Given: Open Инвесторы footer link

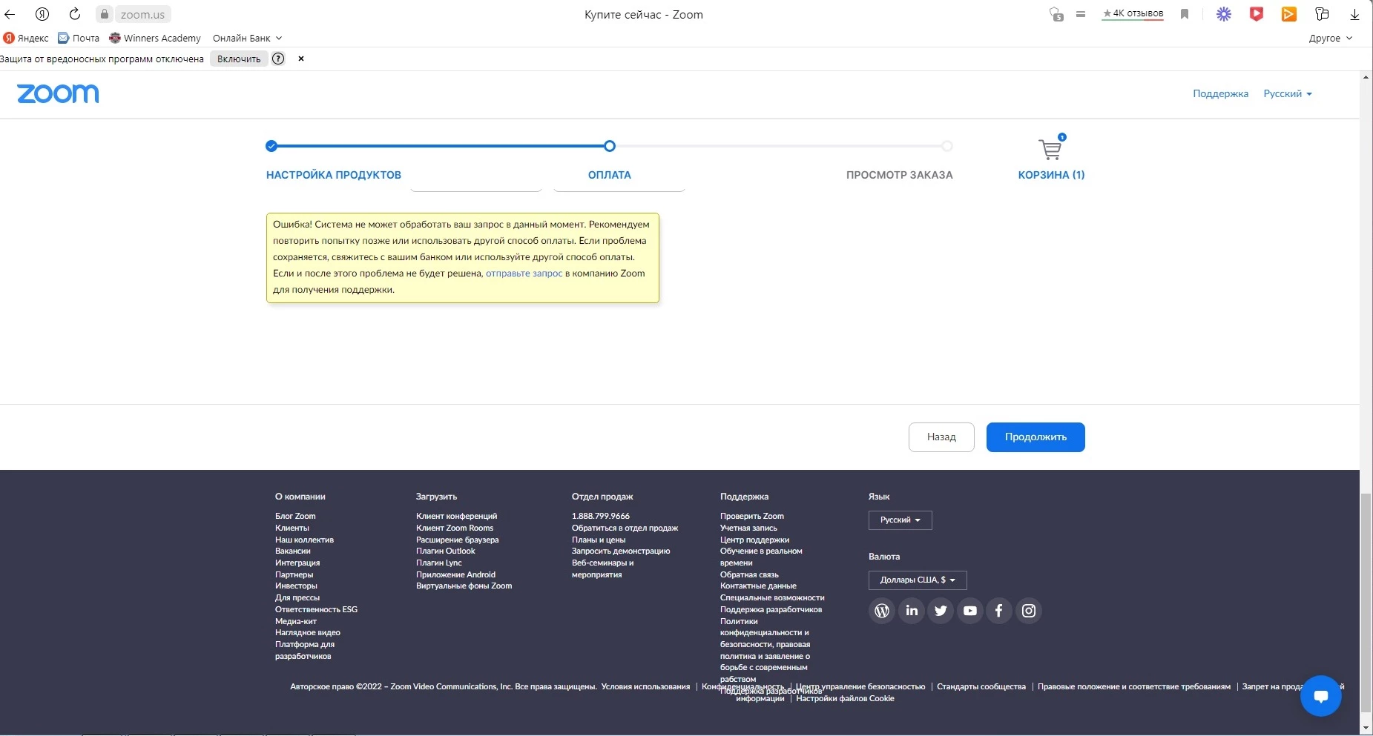Looking at the screenshot, I should click(x=296, y=586).
